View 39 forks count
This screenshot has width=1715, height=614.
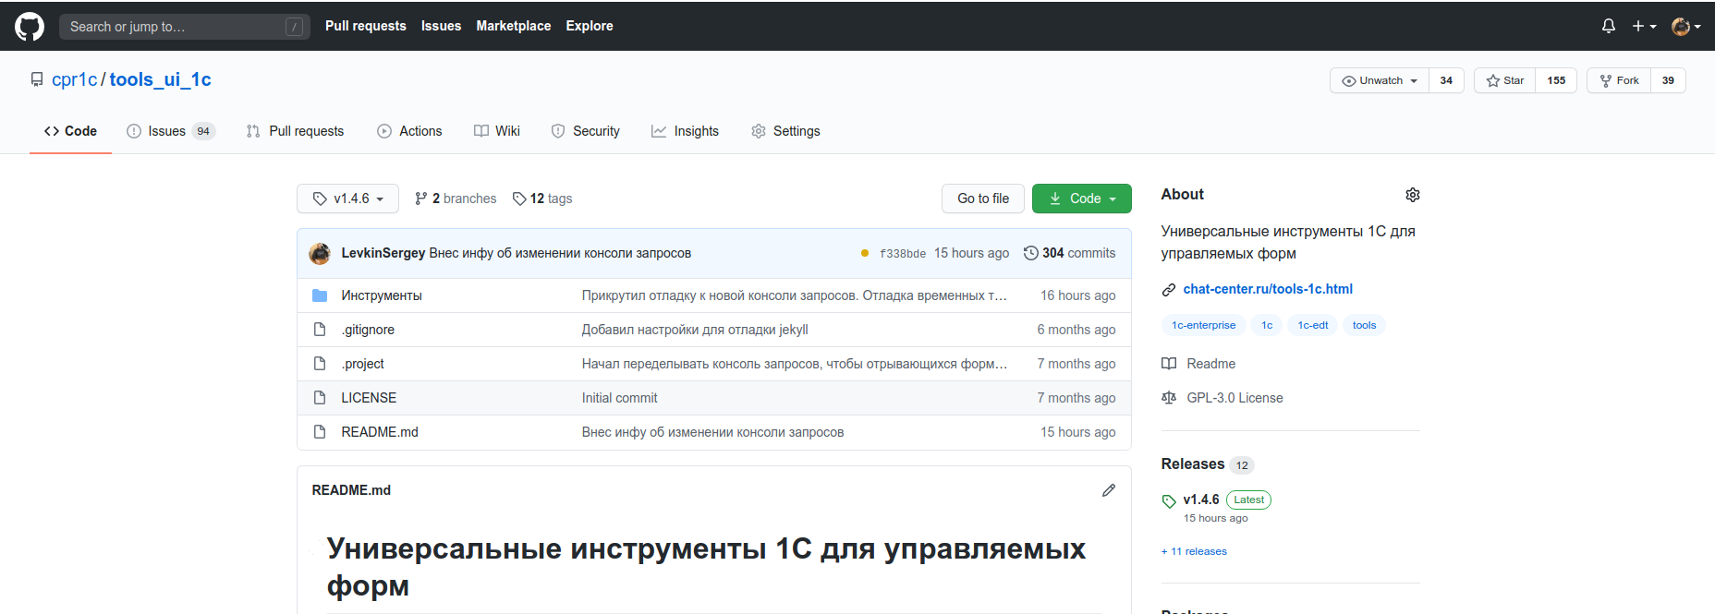pyautogui.click(x=1668, y=80)
